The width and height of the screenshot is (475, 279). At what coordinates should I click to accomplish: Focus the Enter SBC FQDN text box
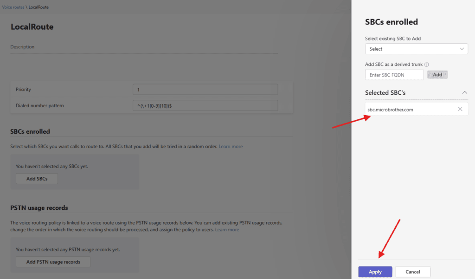click(394, 75)
